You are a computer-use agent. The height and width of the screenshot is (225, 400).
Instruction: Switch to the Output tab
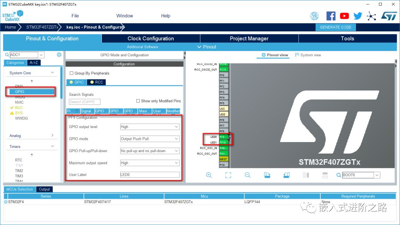point(44,189)
